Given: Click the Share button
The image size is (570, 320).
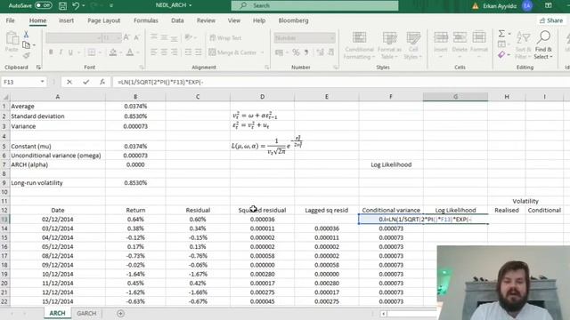Looking at the screenshot, I should point(551,20).
